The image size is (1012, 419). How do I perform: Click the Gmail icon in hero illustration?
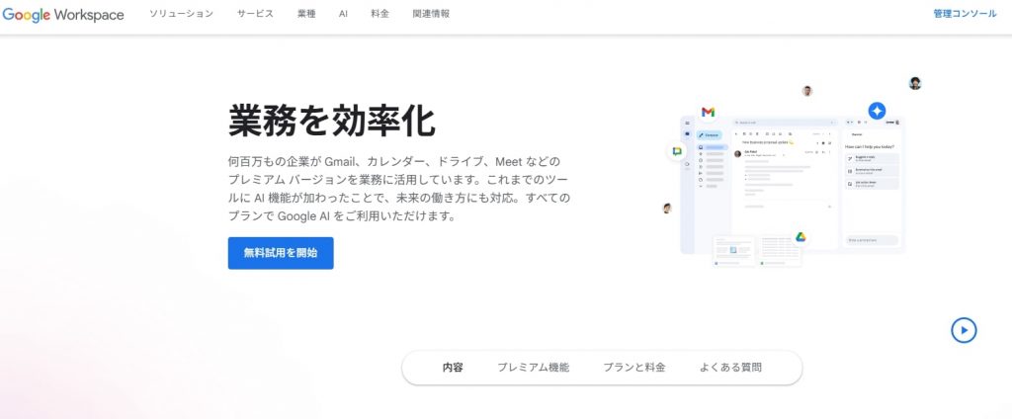708,112
